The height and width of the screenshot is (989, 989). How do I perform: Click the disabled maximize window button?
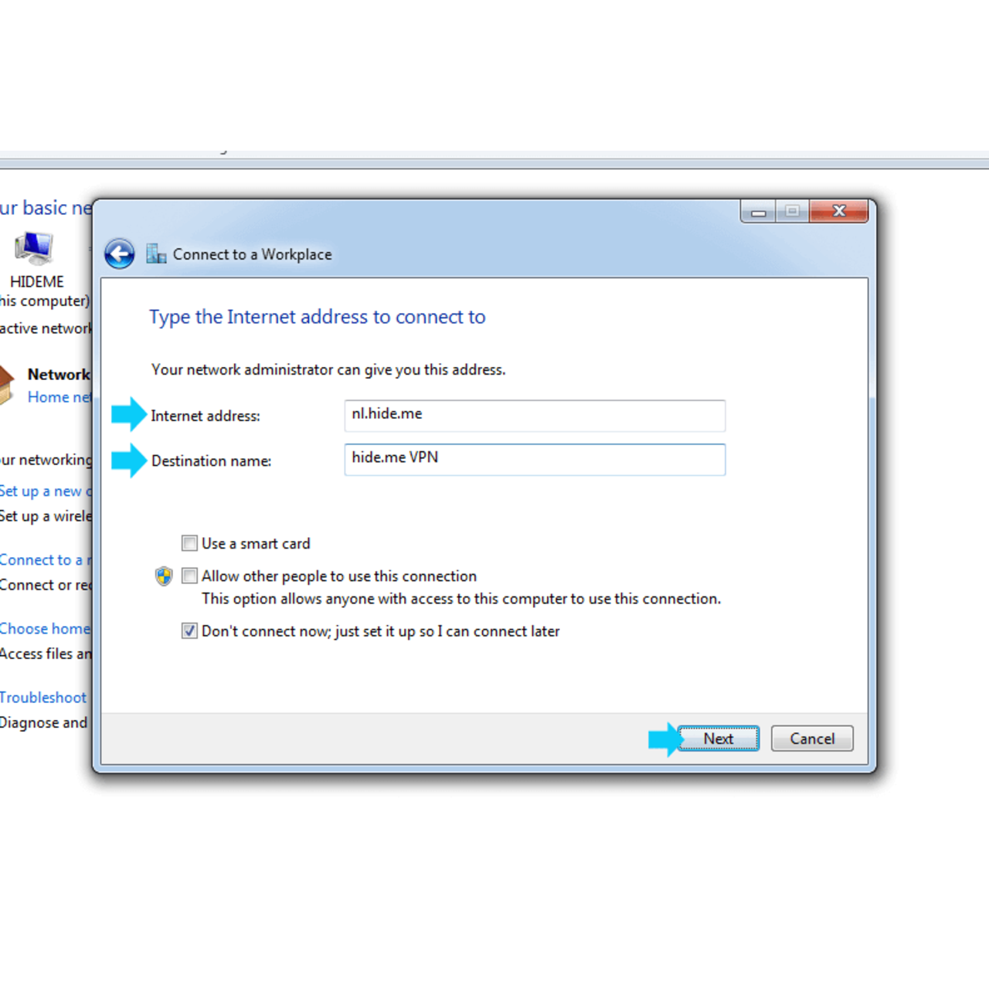click(x=792, y=211)
